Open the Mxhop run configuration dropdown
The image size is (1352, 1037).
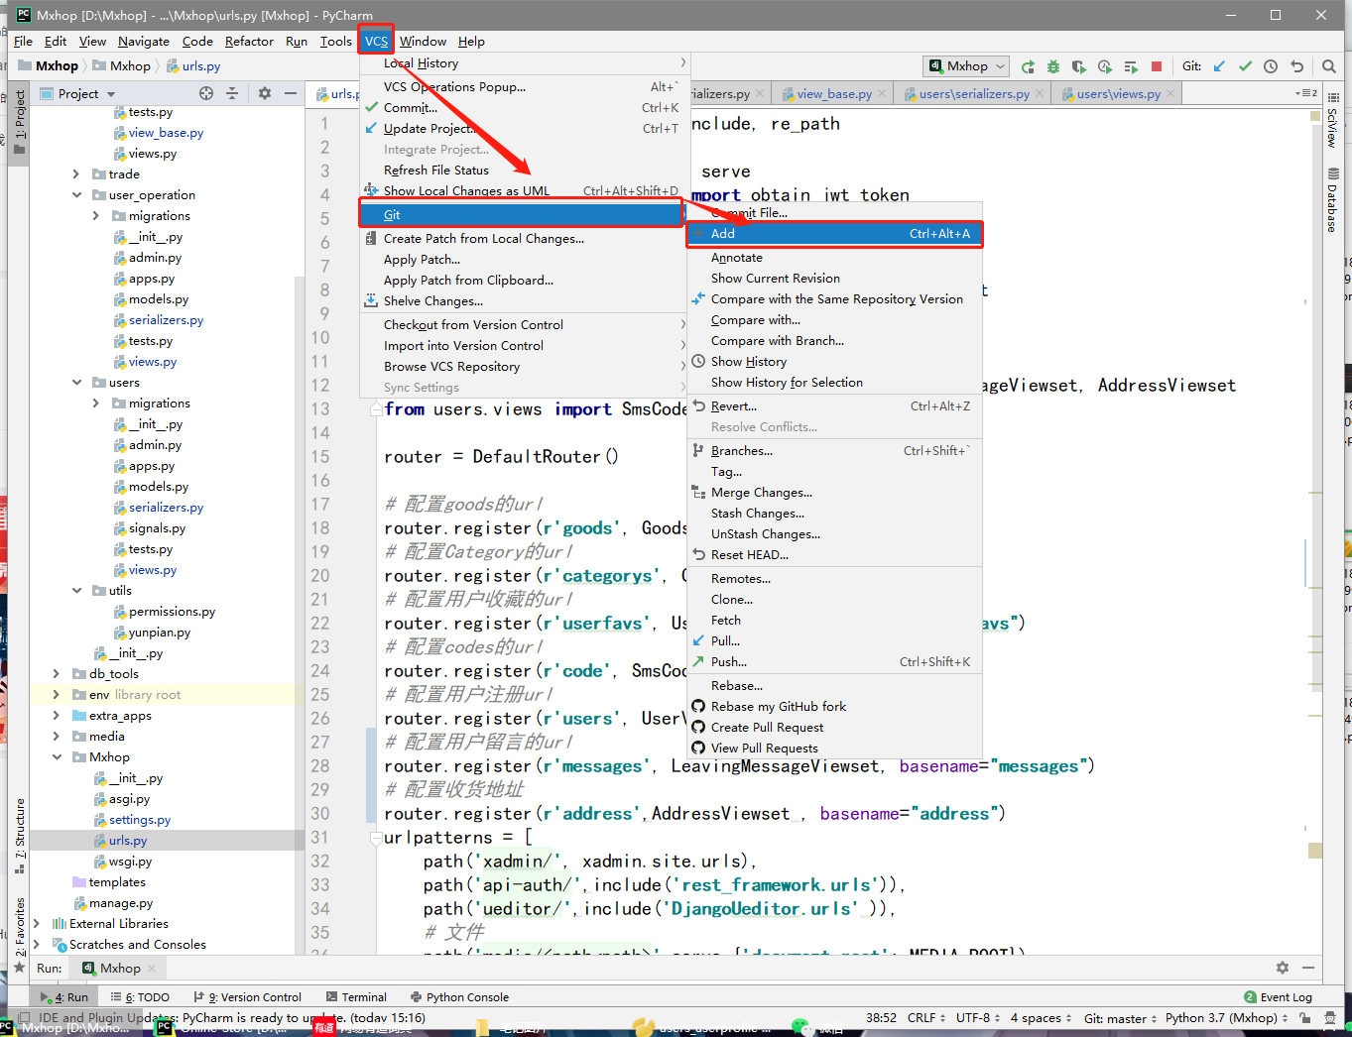pos(967,66)
